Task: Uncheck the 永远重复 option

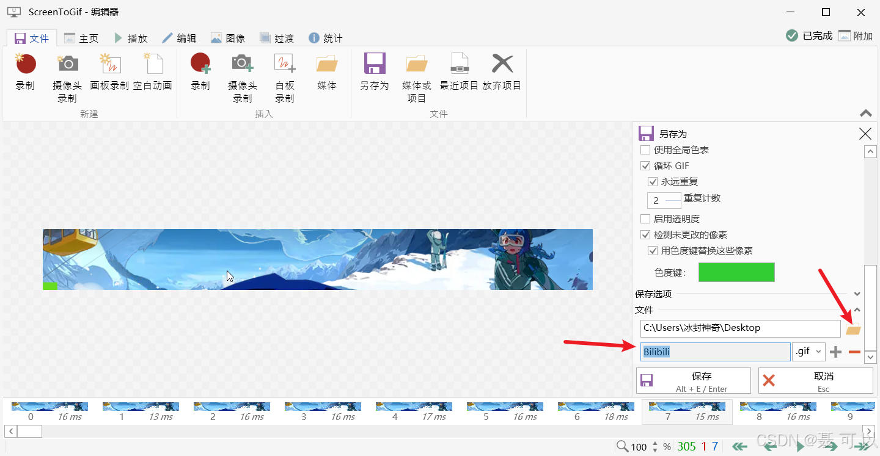Action: (x=653, y=181)
